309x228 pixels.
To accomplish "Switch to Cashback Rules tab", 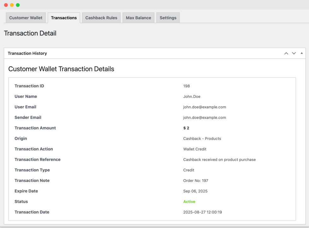I will (101, 18).
